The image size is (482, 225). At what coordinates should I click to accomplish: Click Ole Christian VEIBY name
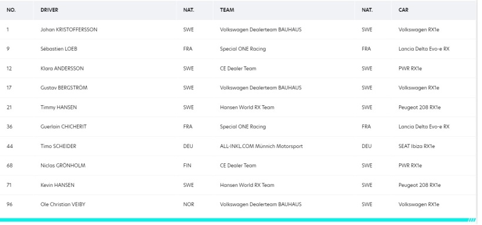tap(63, 204)
